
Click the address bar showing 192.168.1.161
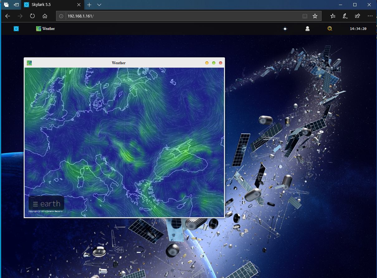click(182, 16)
